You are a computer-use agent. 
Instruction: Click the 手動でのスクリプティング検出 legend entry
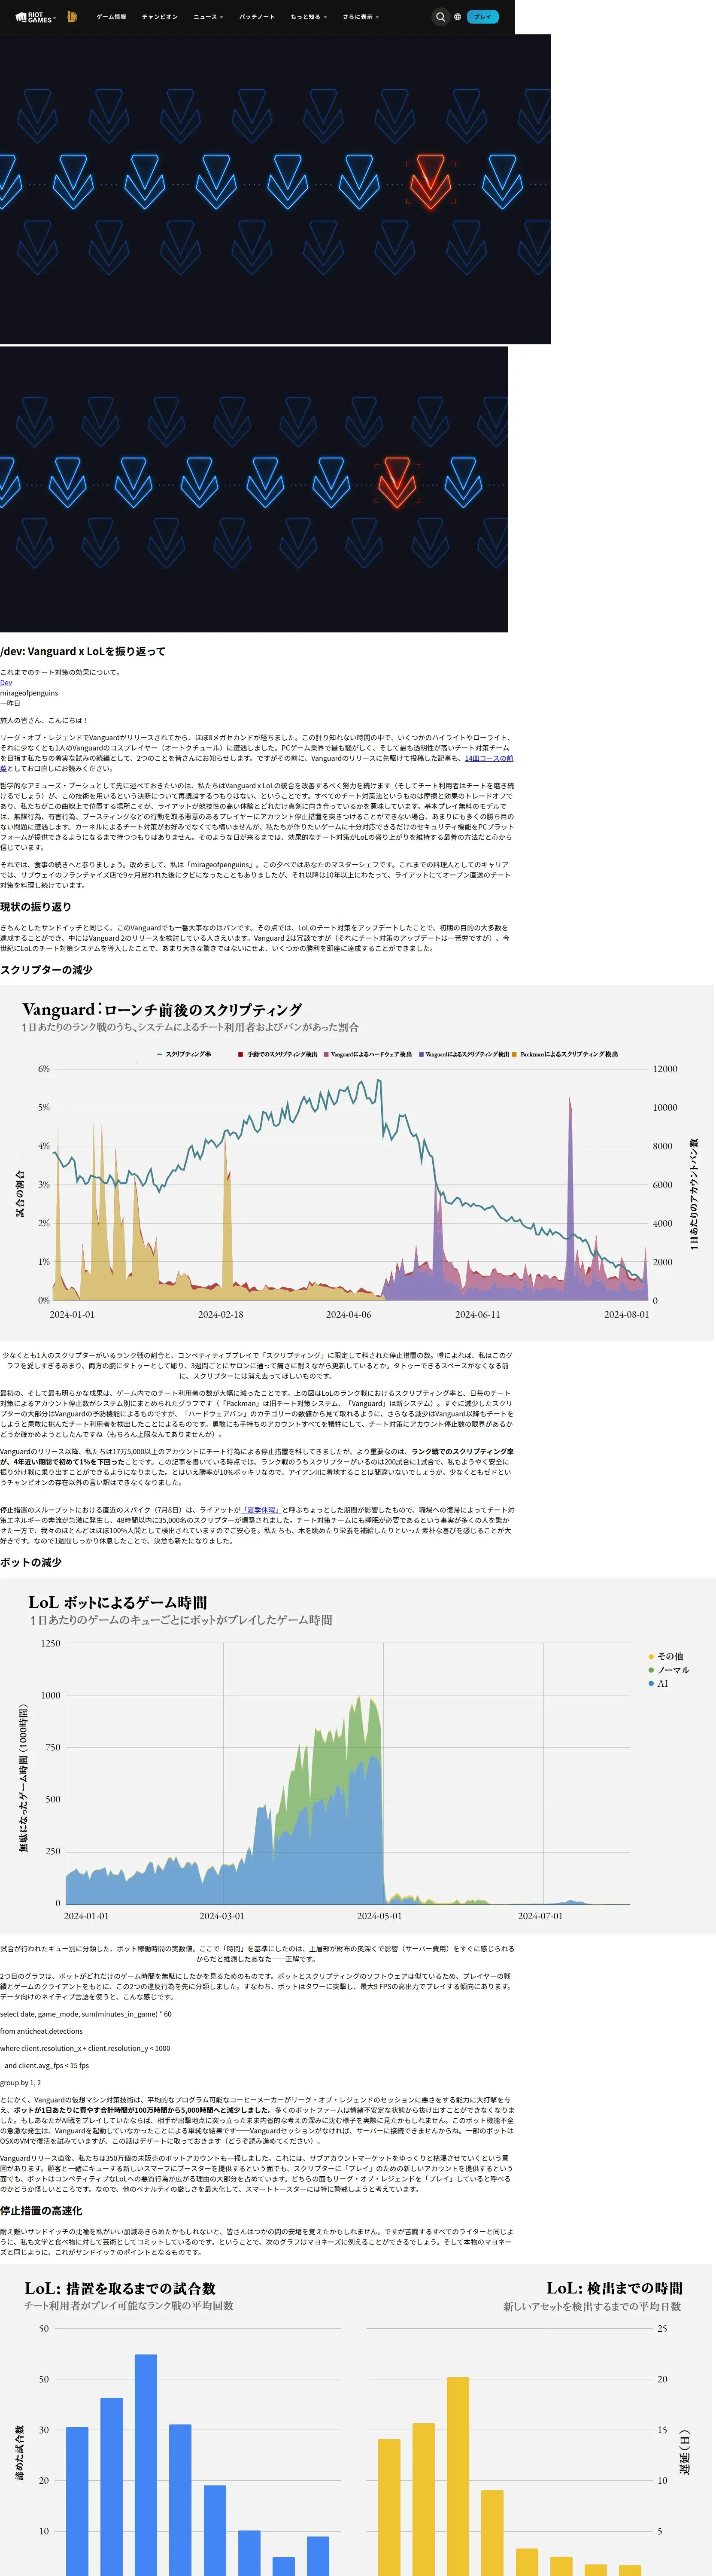tap(278, 1054)
